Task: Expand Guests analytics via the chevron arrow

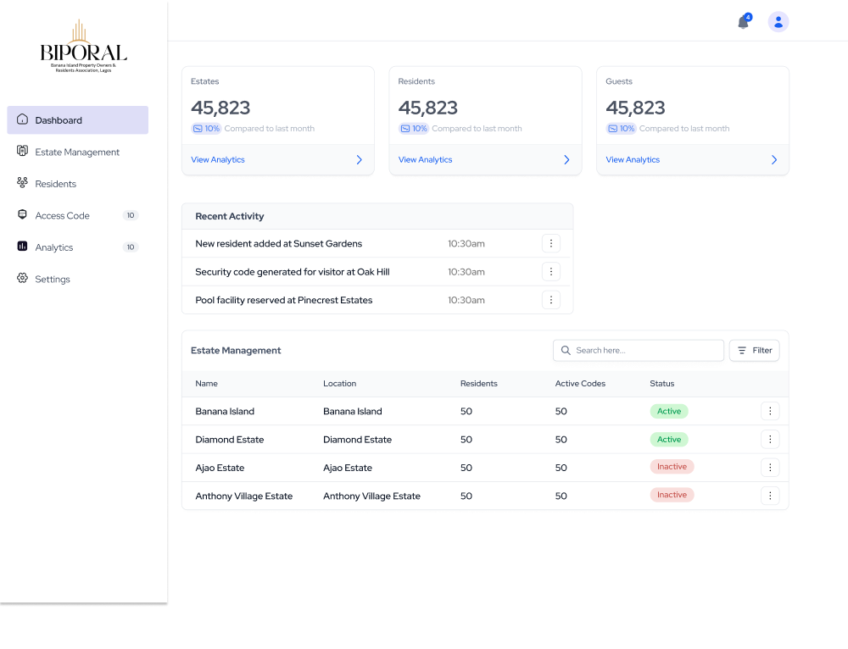Action: pyautogui.click(x=774, y=160)
